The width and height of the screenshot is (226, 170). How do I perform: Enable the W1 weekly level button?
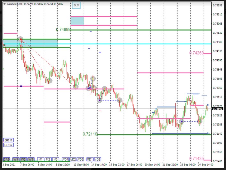pos(16,159)
